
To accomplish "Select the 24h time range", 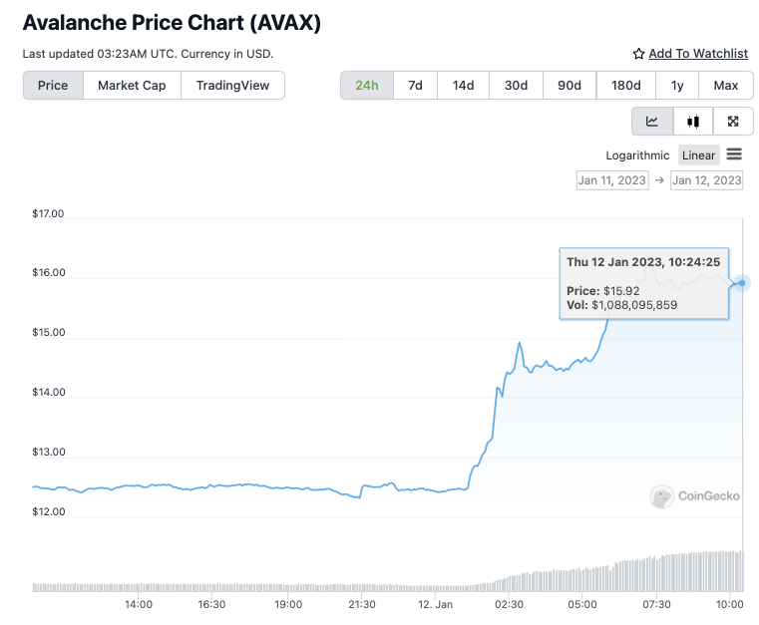I will pyautogui.click(x=367, y=86).
